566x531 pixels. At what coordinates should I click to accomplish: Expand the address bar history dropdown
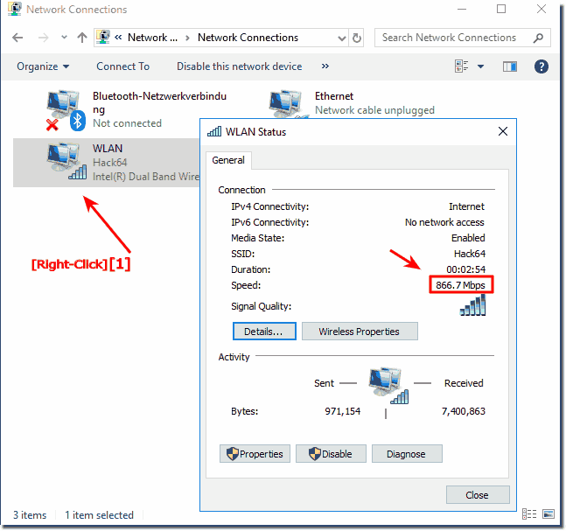click(x=341, y=38)
